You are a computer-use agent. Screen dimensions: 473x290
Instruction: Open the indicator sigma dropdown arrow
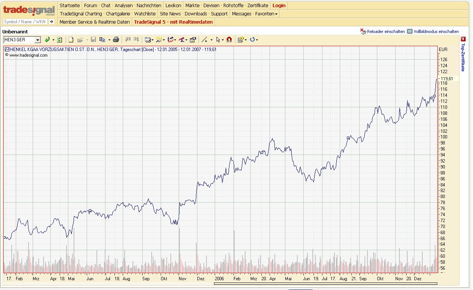(186, 40)
